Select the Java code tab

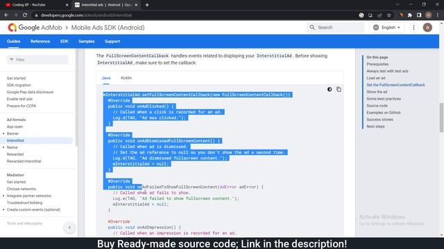point(106,78)
